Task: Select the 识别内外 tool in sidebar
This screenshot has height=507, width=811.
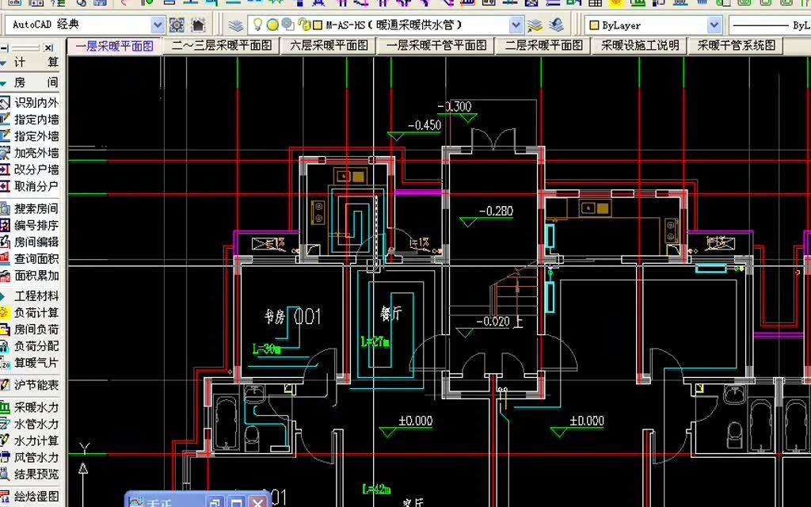Action: [29, 103]
